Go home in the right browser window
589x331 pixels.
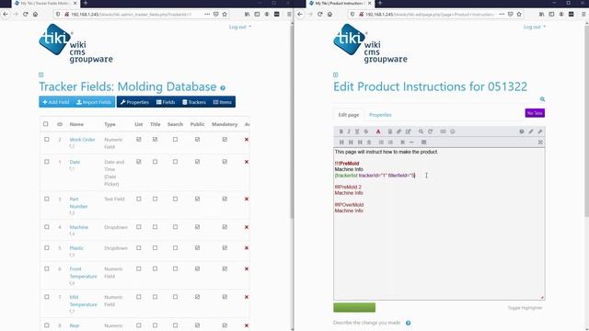click(329, 15)
